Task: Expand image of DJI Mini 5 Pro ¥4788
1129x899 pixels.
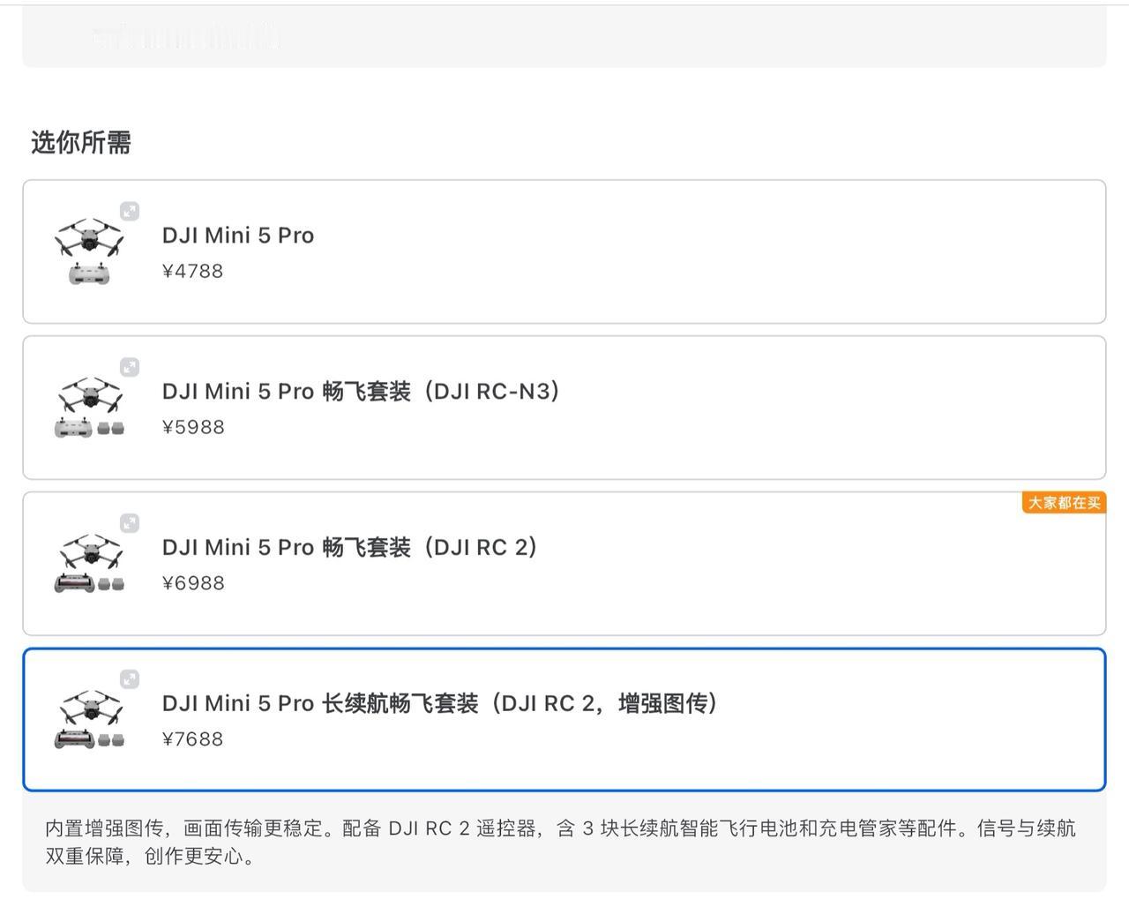Action: click(130, 211)
